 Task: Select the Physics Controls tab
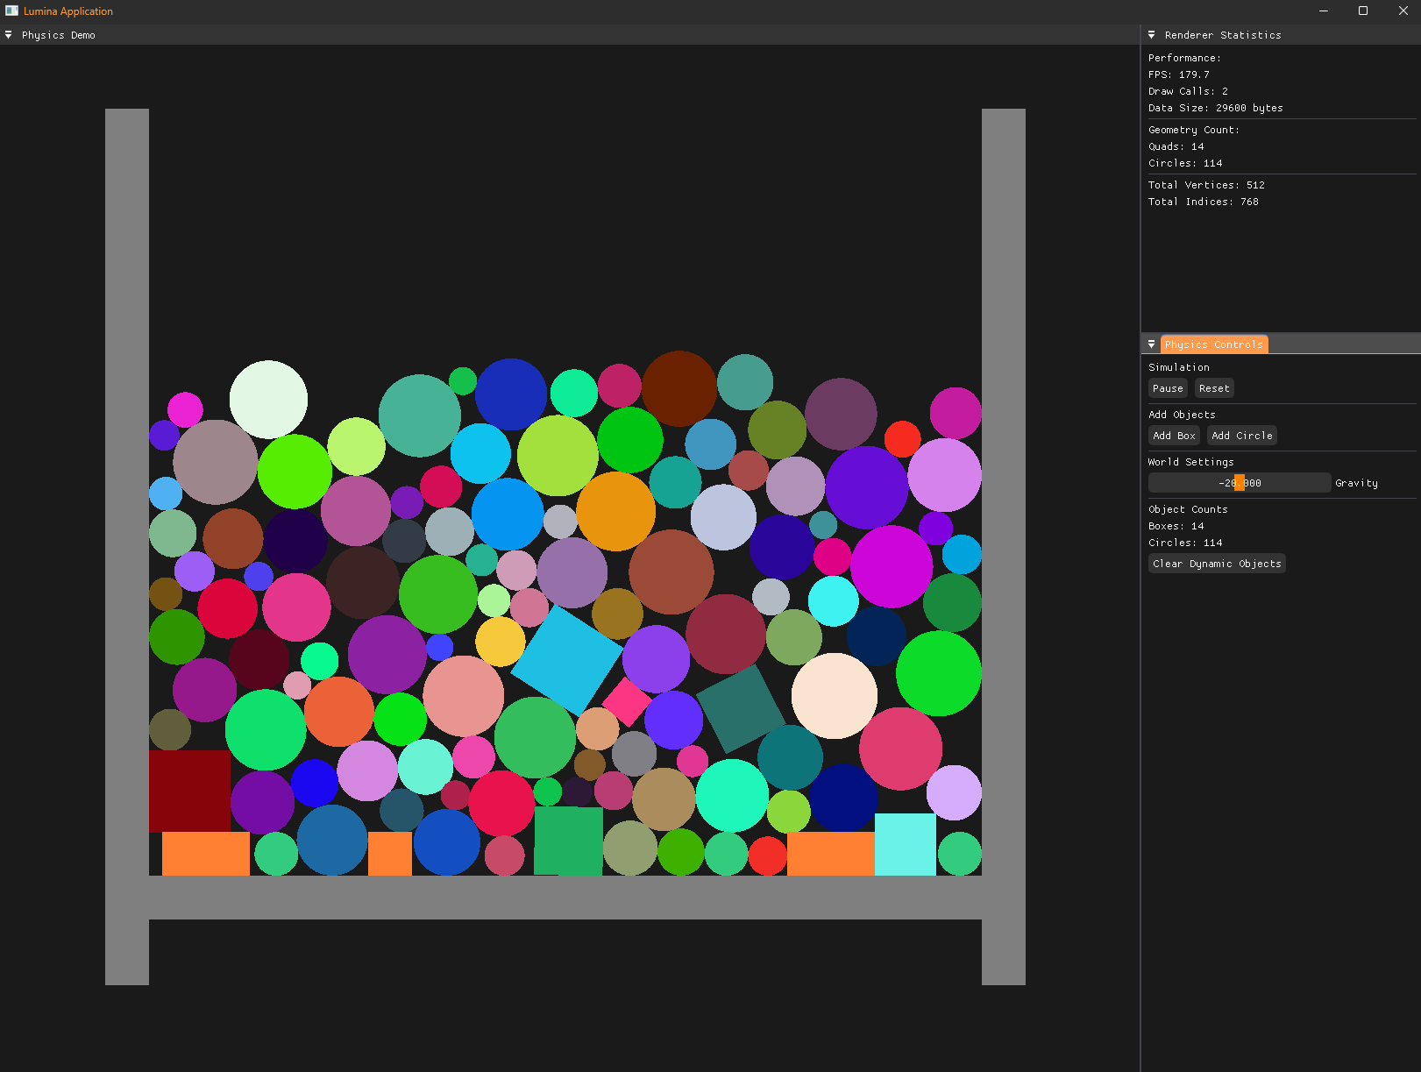click(x=1213, y=344)
